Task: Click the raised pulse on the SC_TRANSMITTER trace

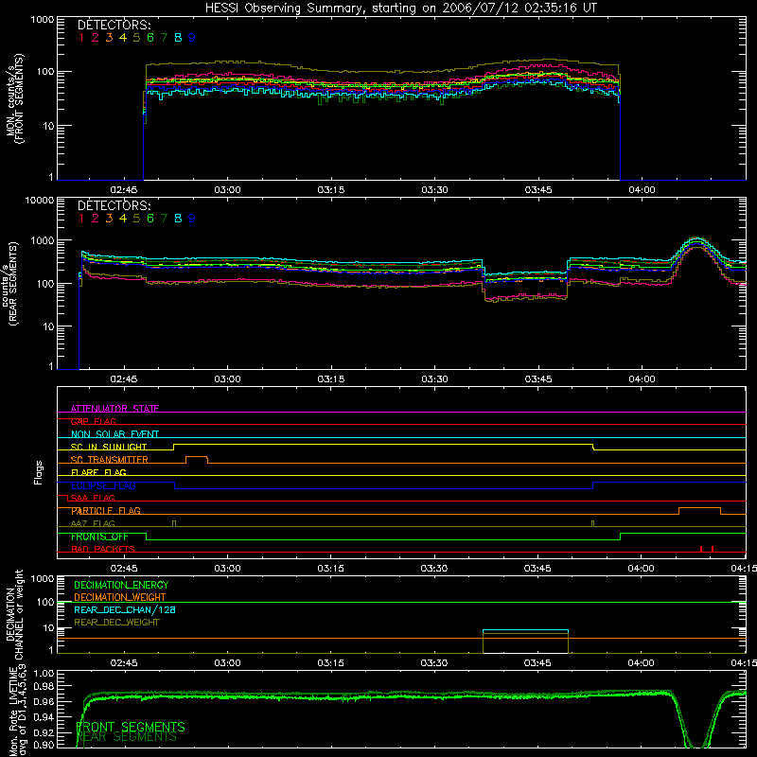Action: point(197,459)
